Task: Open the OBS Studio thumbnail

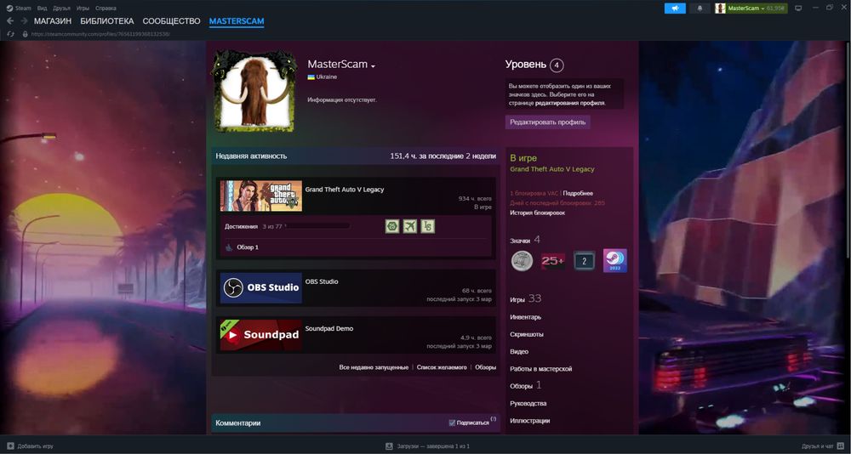Action: pos(261,288)
